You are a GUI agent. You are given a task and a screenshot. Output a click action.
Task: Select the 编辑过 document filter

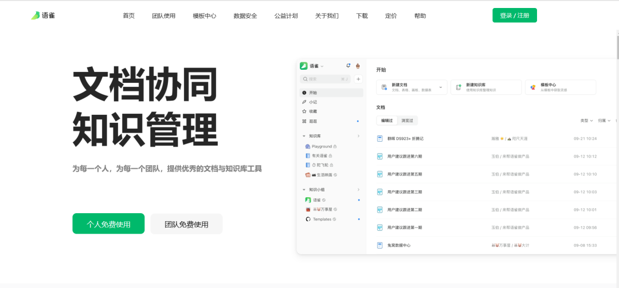coord(387,121)
